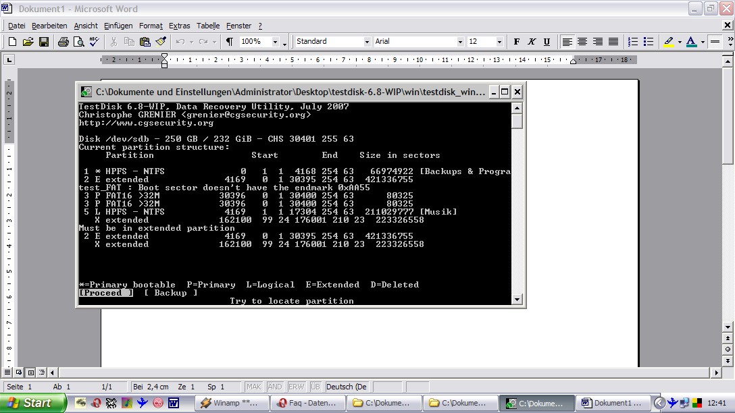Toggle underline (U) formatting
Image resolution: width=735 pixels, height=413 pixels.
547,42
